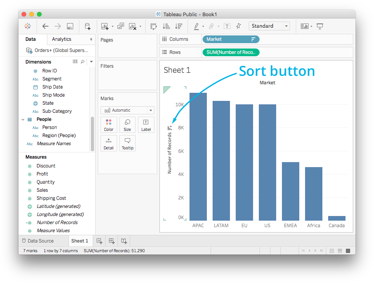
Task: Open the Color button on Marks card
Action: point(109,125)
